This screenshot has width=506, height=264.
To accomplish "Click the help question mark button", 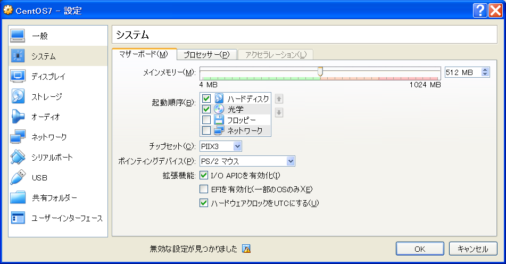I will pos(480,11).
